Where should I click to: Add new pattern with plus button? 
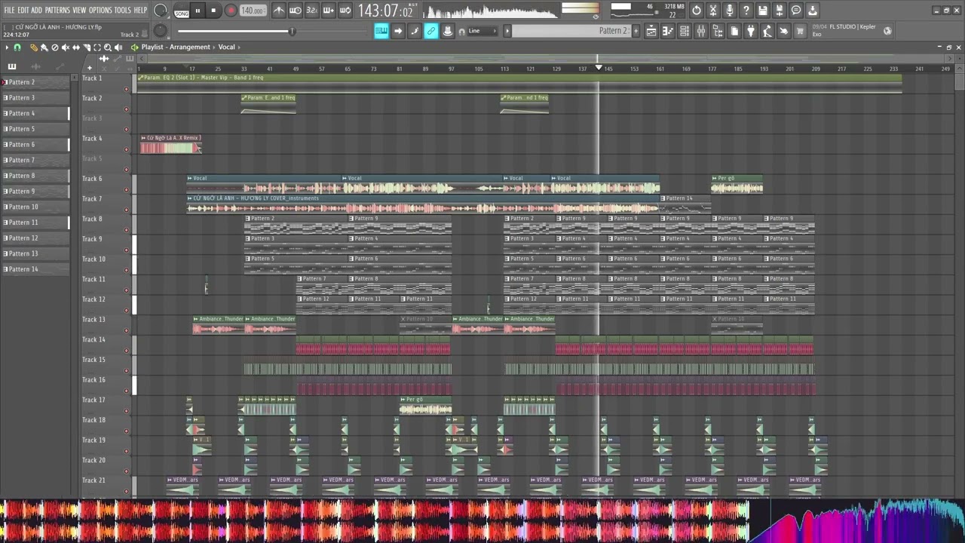coord(637,31)
